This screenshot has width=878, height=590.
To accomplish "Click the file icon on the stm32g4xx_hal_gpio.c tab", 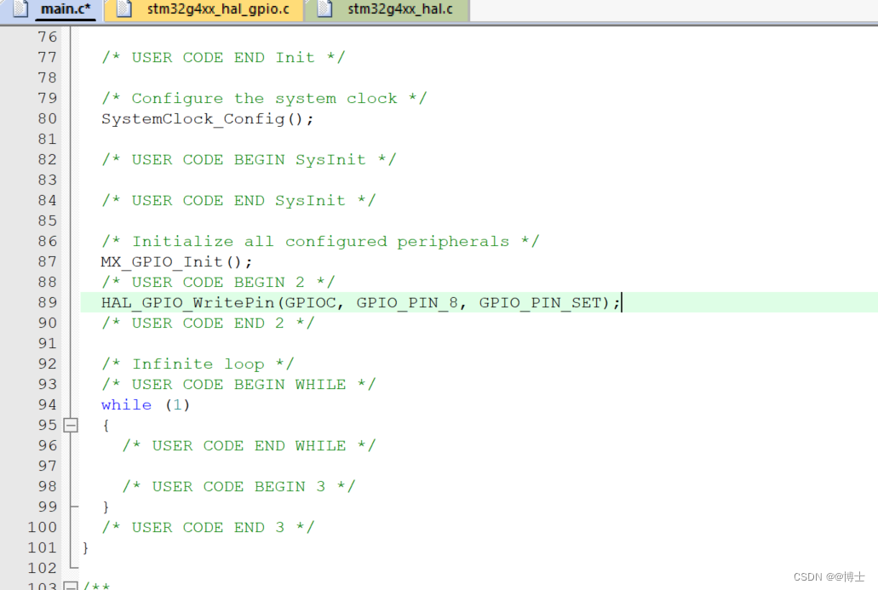I will pos(123,9).
